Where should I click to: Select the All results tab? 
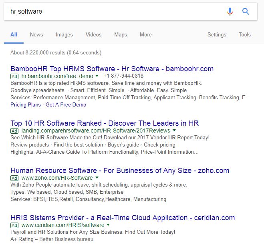[14, 35]
